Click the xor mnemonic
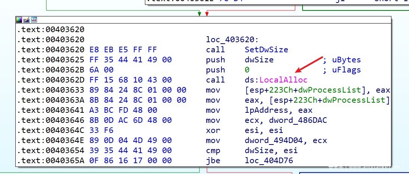Screen dimensions: 409x174 (213, 130)
